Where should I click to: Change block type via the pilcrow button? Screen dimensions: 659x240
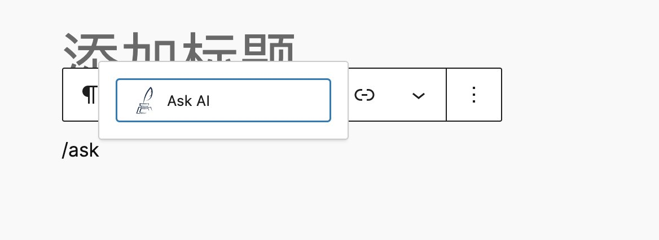pos(89,95)
